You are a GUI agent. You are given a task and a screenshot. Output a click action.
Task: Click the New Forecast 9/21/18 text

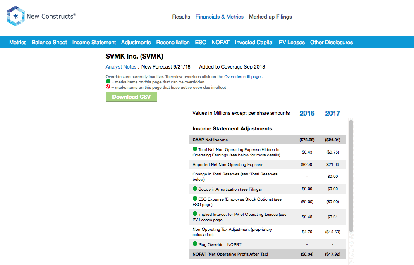(166, 67)
